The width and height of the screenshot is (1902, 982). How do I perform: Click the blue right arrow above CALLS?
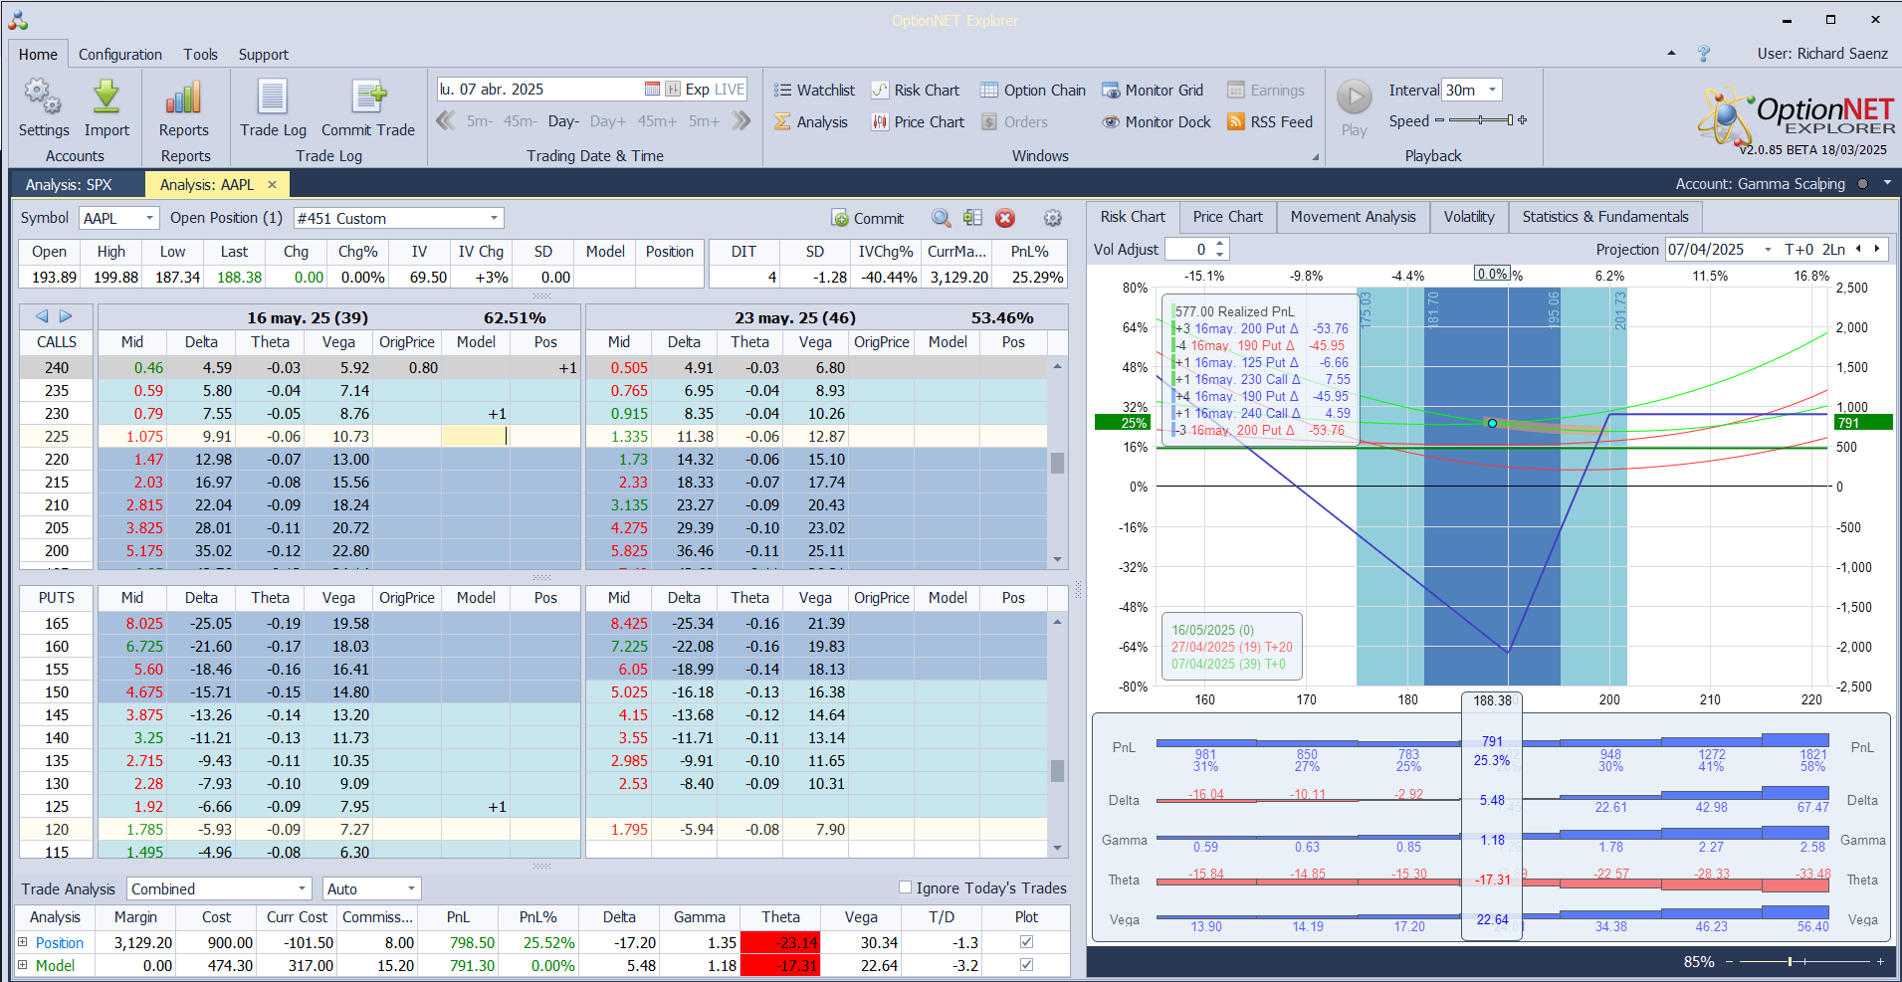point(66,315)
